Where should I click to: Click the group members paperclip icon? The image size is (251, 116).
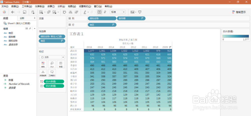pos(92,12)
